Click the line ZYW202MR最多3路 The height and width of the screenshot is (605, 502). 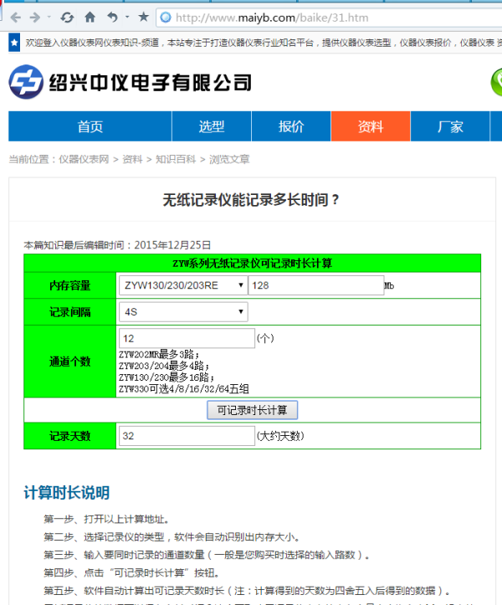click(x=159, y=354)
